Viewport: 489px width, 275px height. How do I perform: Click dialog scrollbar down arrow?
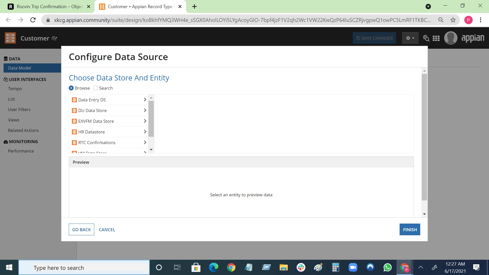tap(424, 214)
